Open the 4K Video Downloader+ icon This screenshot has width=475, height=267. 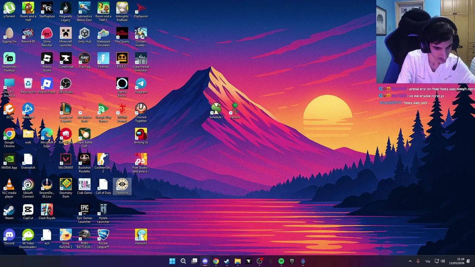point(28,239)
